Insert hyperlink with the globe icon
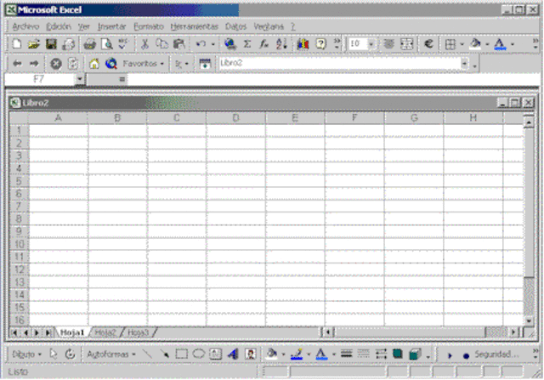 229,44
